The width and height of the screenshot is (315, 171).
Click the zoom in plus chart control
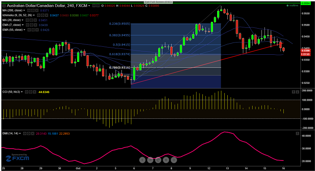[x=166, y=160]
